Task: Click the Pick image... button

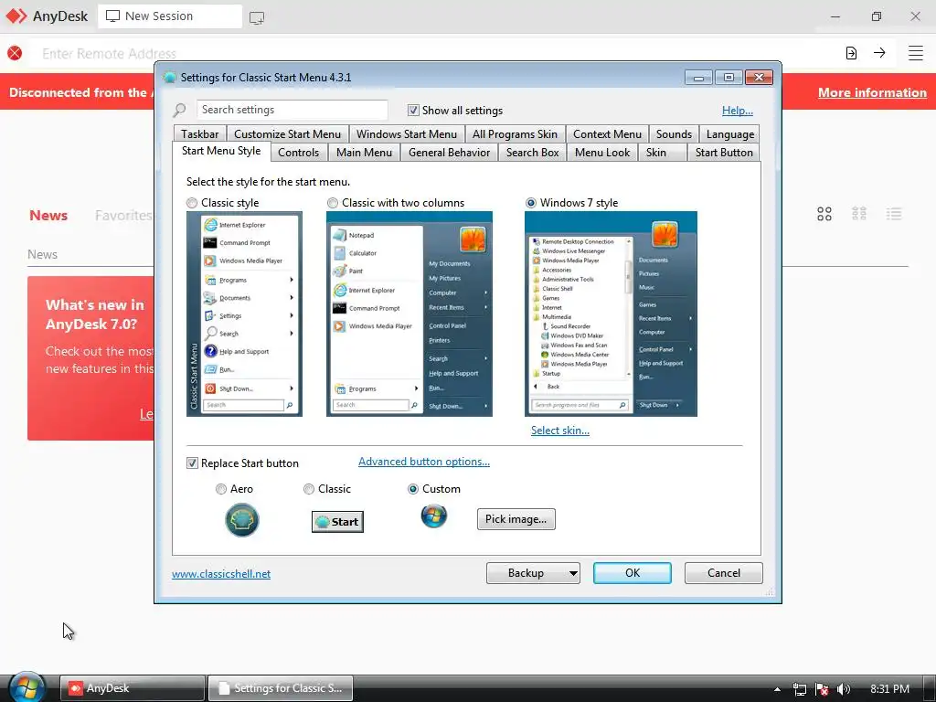Action: coord(516,519)
